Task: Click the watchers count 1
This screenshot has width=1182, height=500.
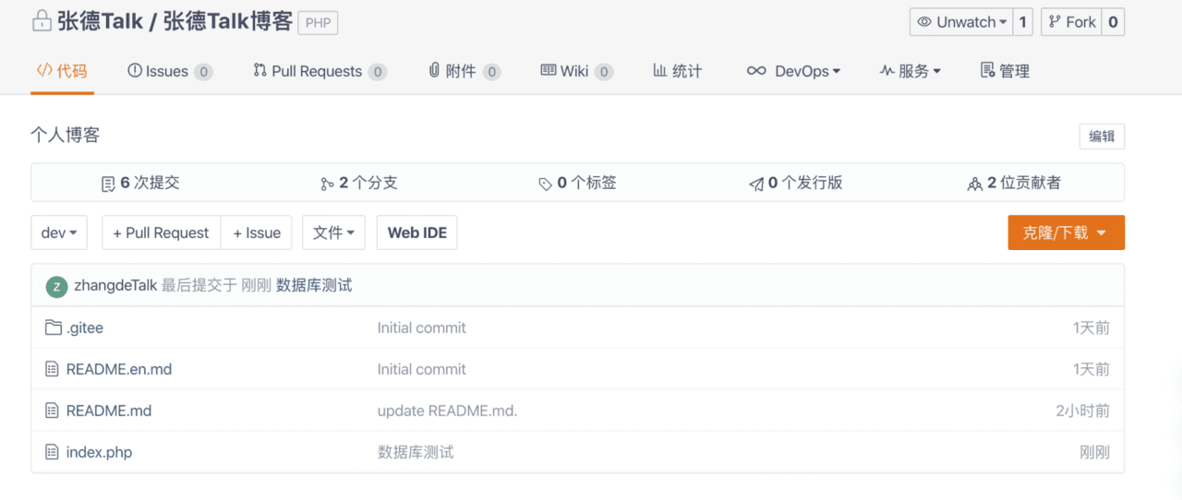Action: [x=1022, y=22]
